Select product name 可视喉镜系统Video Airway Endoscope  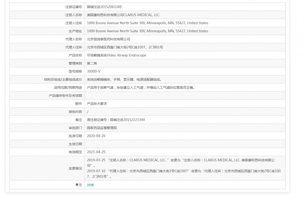(117, 55)
